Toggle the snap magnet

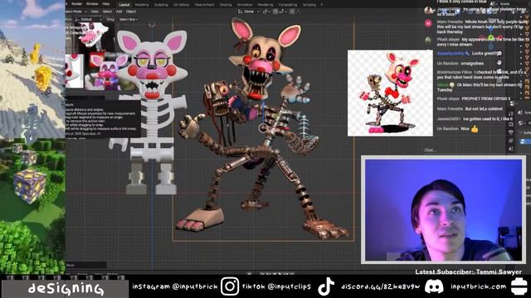pyautogui.click(x=275, y=12)
